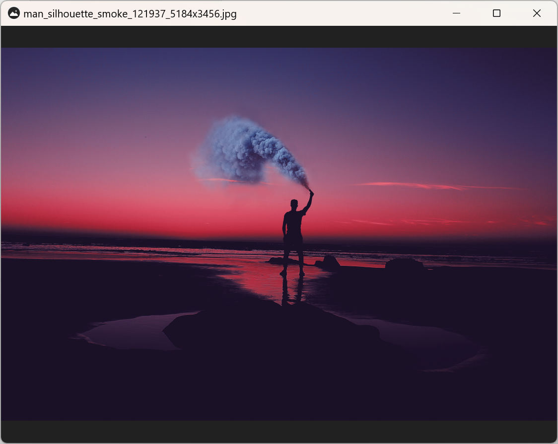This screenshot has width=558, height=444.
Task: Click the man's head silhouette
Action: [294, 204]
